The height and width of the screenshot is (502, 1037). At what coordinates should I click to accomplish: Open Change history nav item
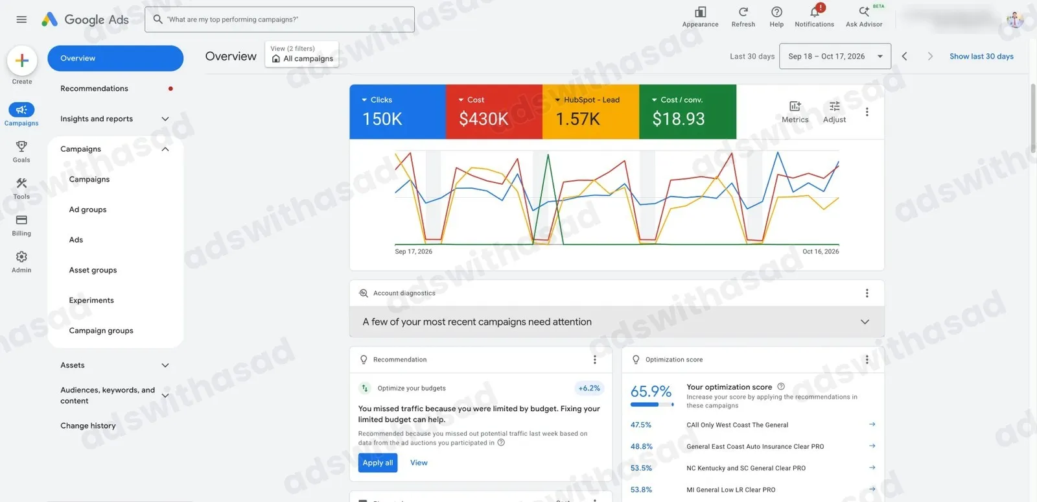(x=88, y=426)
